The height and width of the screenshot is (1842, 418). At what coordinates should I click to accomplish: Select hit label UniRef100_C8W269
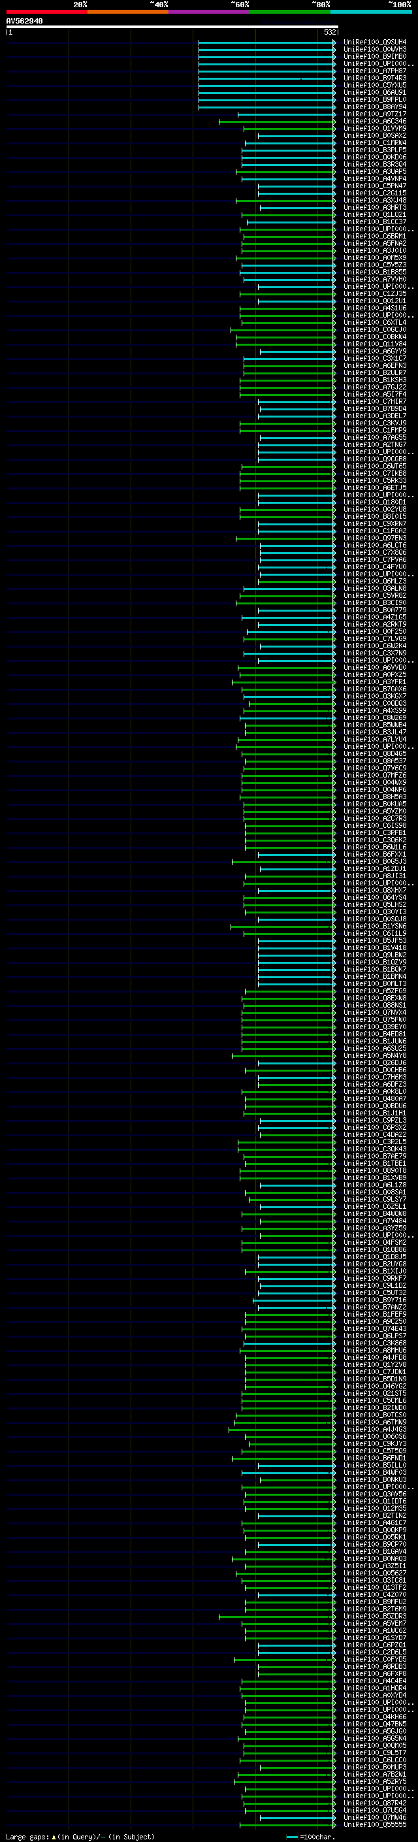pyautogui.click(x=375, y=718)
